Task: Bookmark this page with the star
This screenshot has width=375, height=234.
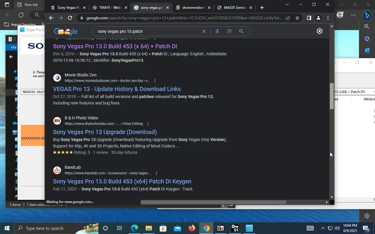Action: (x=297, y=18)
